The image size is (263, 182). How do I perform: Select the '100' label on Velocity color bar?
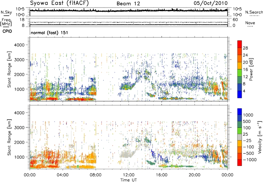click(247, 128)
